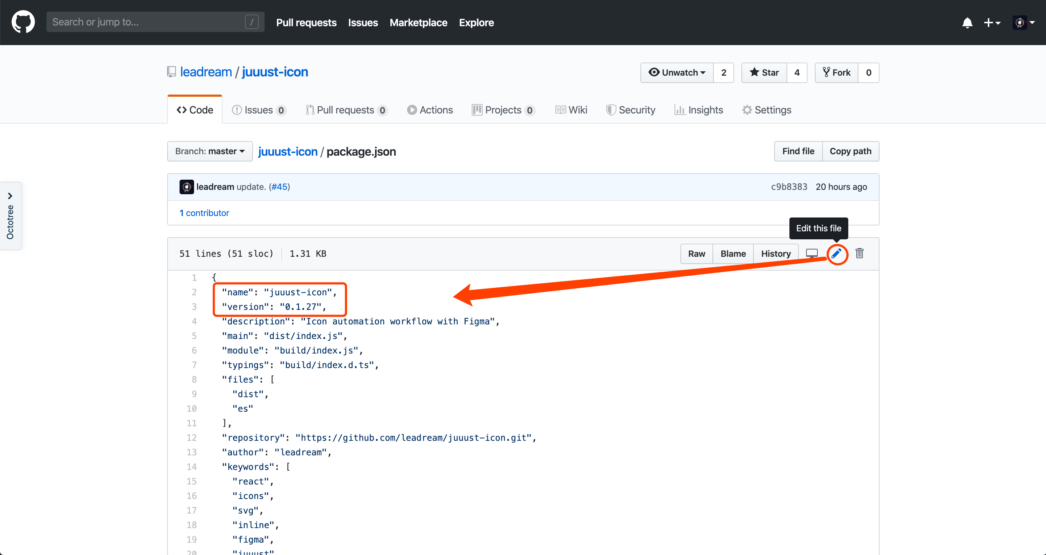Open the plus create-new dropdown
The image size is (1046, 555).
click(991, 23)
